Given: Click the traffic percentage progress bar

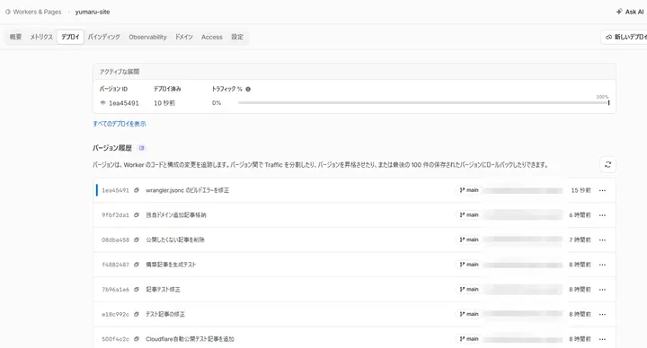Looking at the screenshot, I should point(424,102).
